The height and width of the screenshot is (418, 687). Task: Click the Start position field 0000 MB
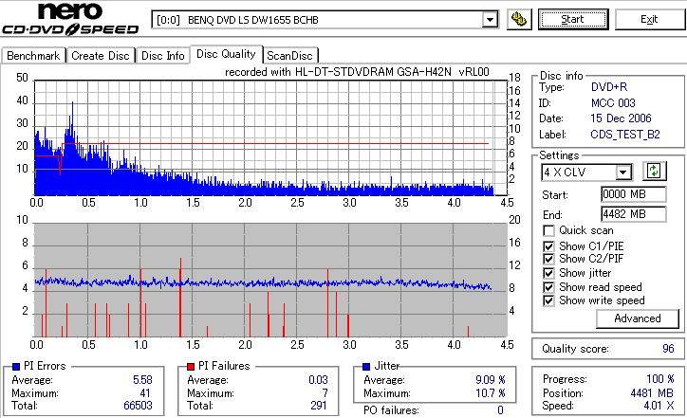click(634, 194)
